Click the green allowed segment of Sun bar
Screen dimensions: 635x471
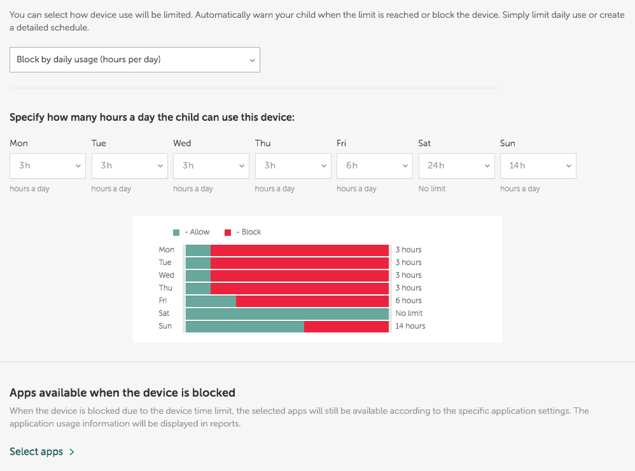(244, 327)
